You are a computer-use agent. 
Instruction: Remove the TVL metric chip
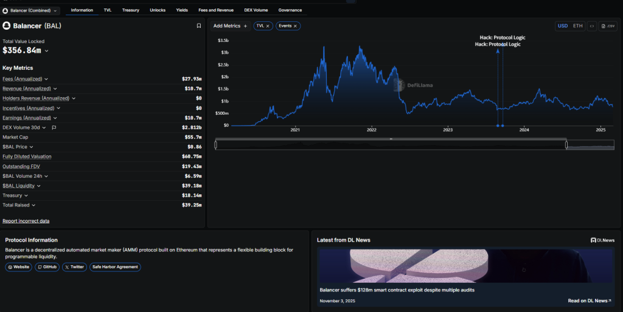click(268, 26)
